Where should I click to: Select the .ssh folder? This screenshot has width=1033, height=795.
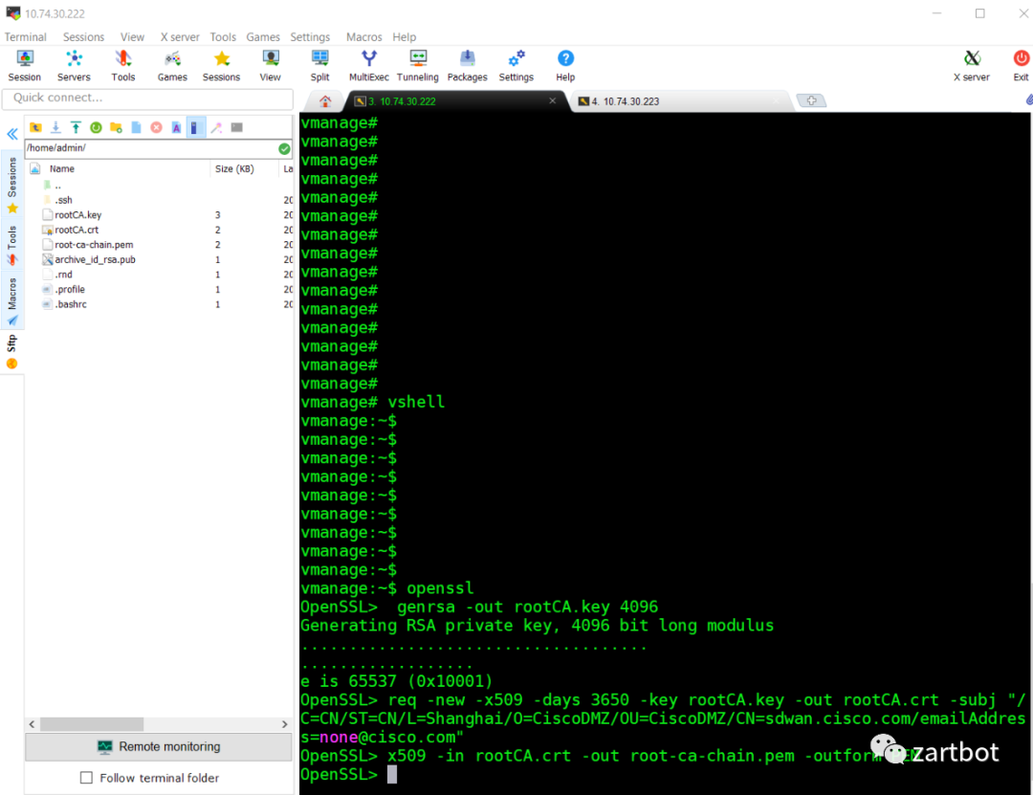(63, 200)
